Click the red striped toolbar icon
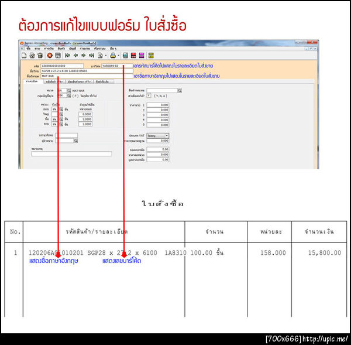This screenshot has width=351, height=345. coord(133,56)
